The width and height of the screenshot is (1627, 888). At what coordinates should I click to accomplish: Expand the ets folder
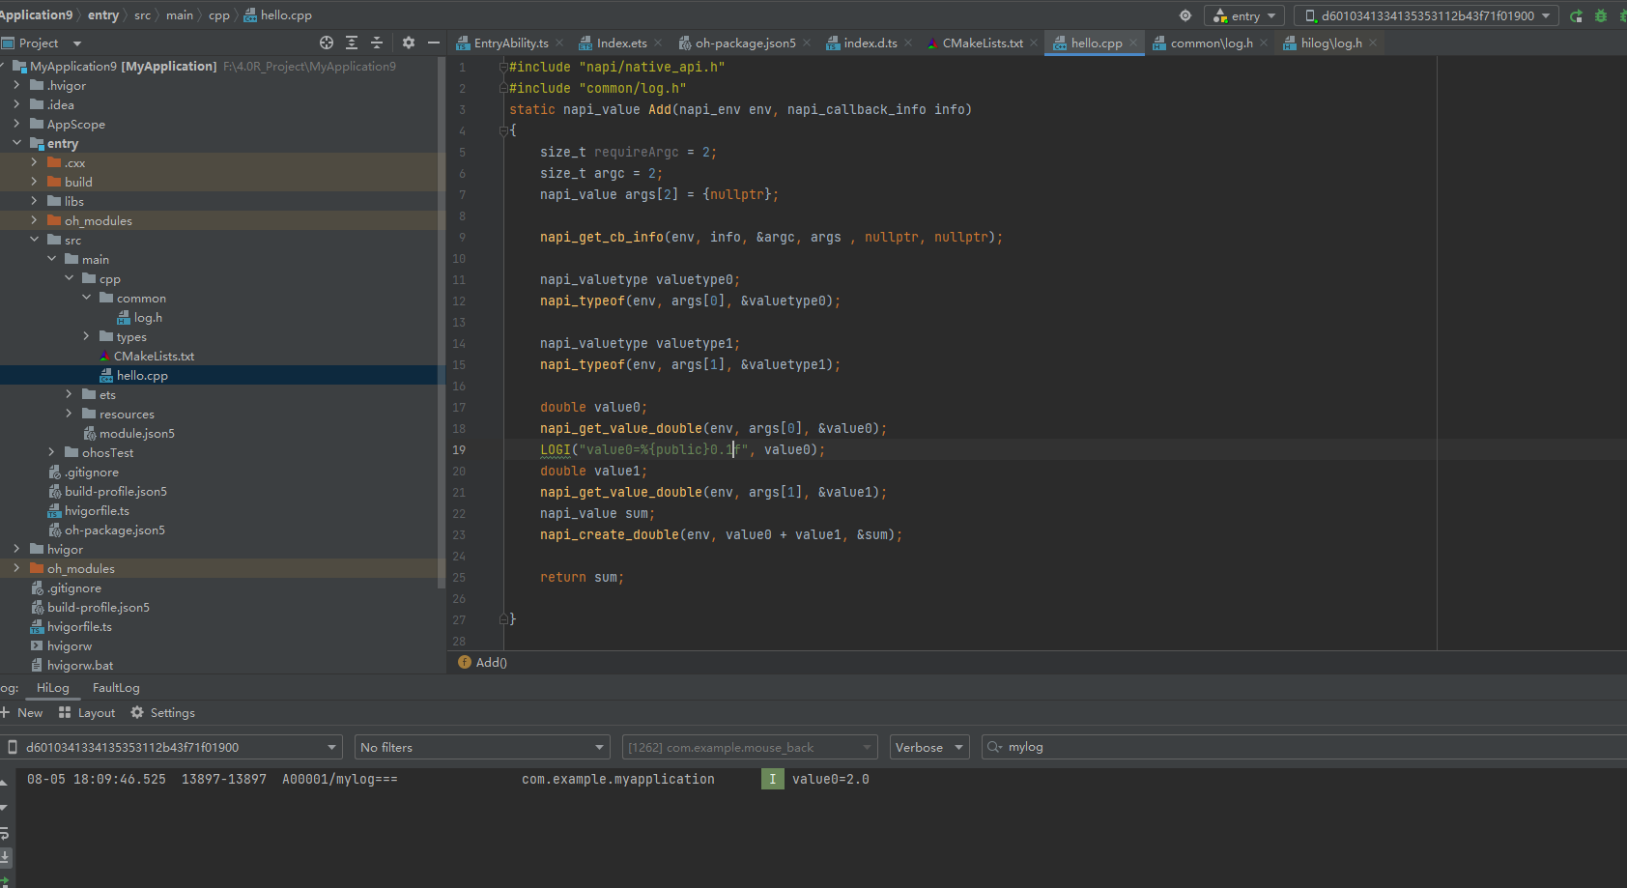coord(69,394)
